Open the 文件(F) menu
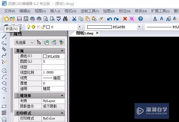Image resolution: width=179 pixels, height=122 pixels. [x=10, y=11]
